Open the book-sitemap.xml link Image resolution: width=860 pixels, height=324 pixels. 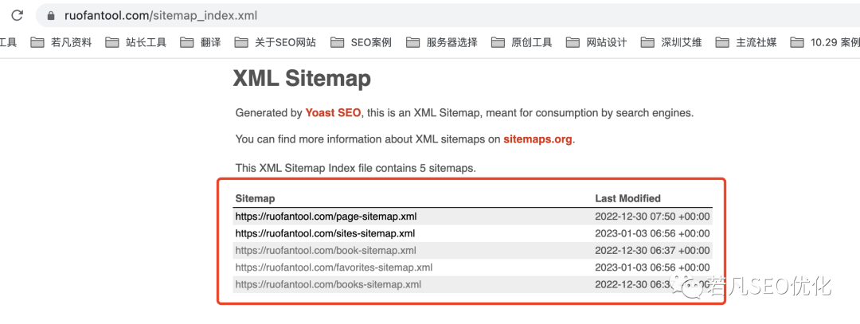[x=325, y=250]
